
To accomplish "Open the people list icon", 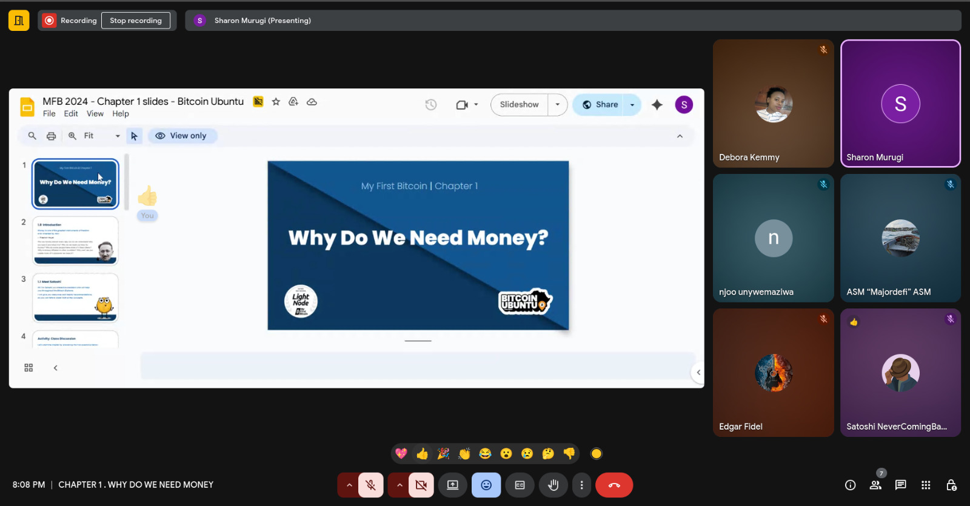I will pos(875,485).
